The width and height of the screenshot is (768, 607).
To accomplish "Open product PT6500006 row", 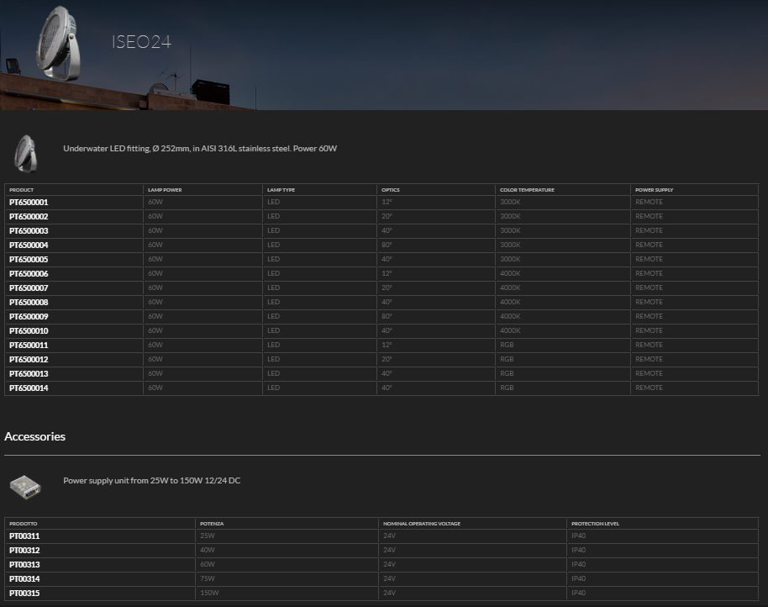I will pyautogui.click(x=29, y=274).
